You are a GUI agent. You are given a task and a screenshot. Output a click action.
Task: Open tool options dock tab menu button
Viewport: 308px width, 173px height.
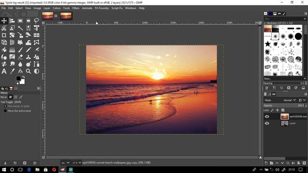click(38, 88)
